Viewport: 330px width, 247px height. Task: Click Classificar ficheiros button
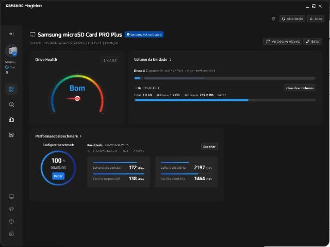point(300,88)
